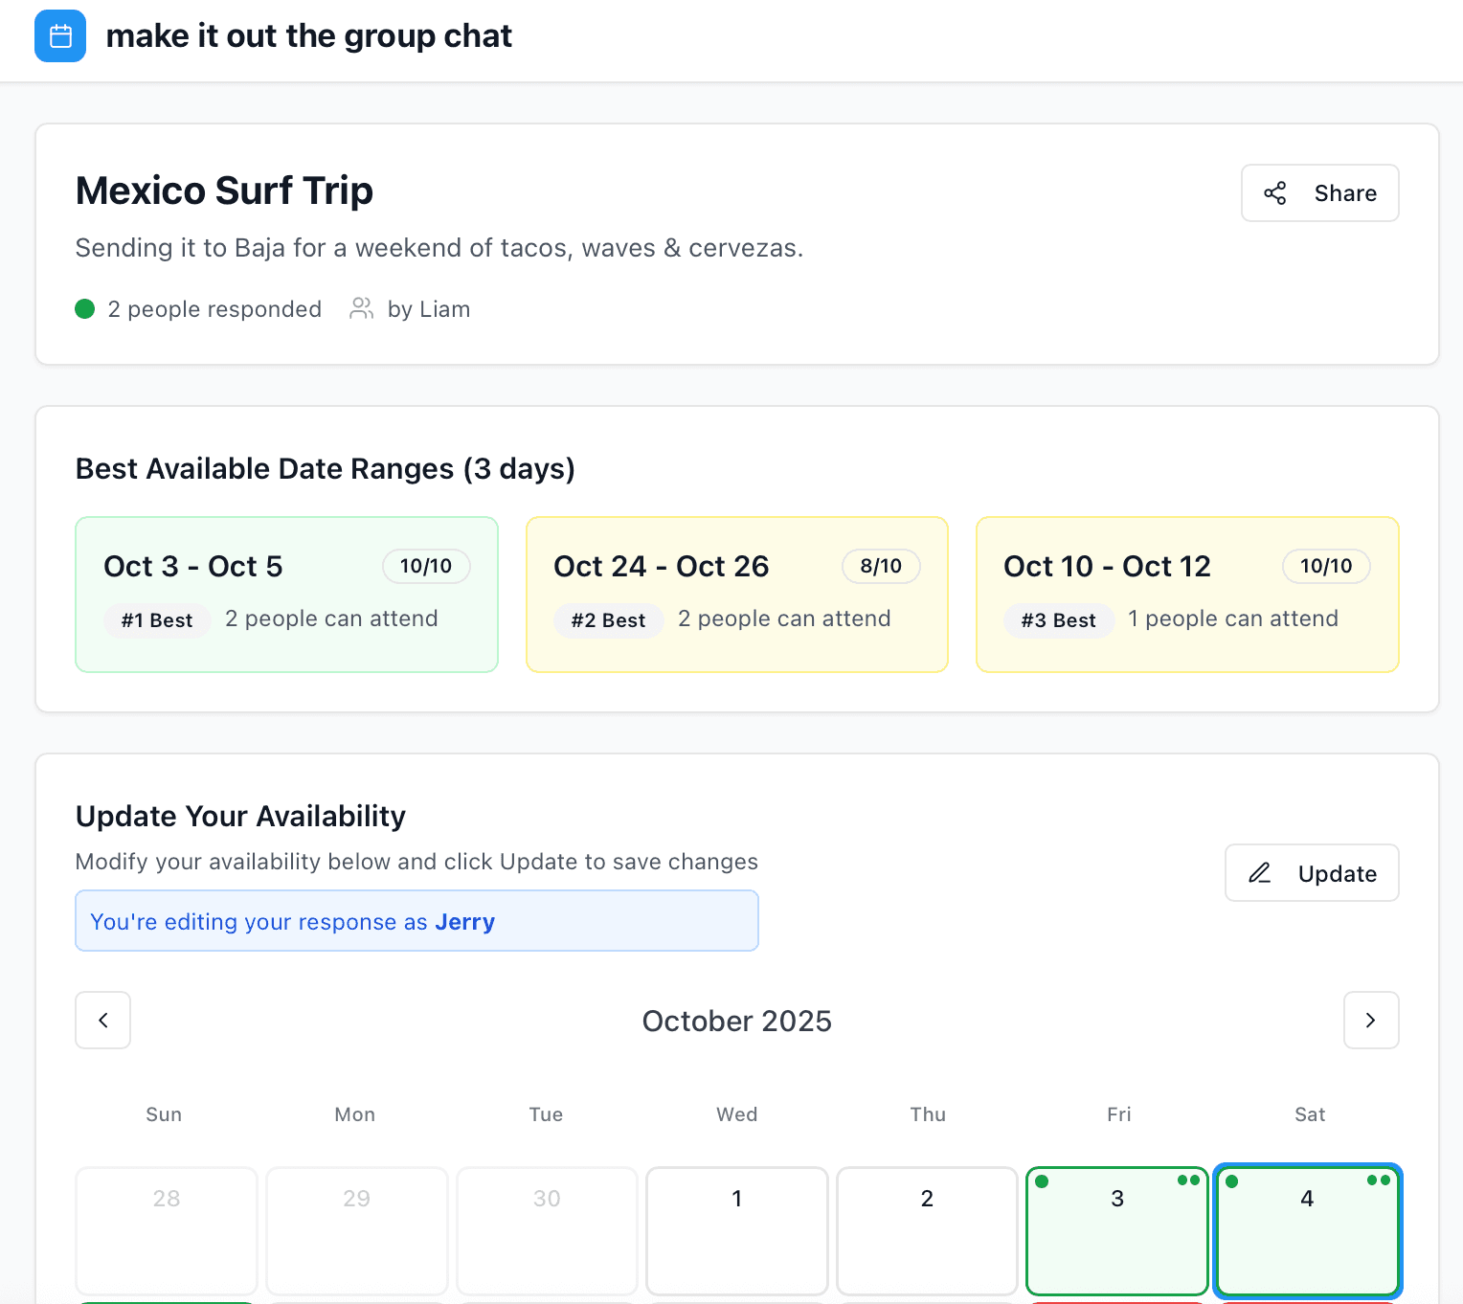Select the Oct 3 - Oct 5 date range card
The height and width of the screenshot is (1304, 1463).
[x=286, y=595]
